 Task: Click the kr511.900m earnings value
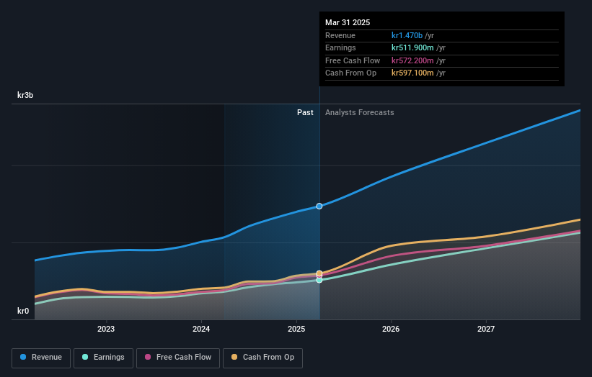pyautogui.click(x=412, y=47)
